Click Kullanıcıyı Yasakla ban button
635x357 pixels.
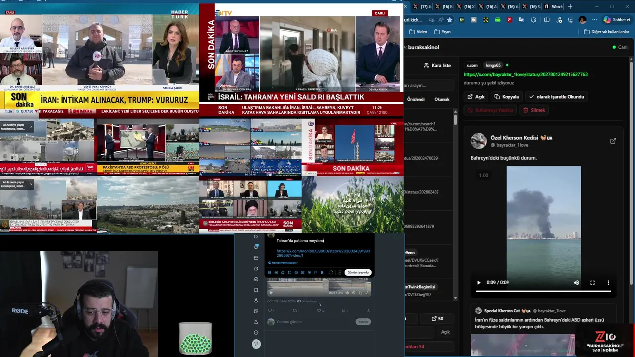click(x=490, y=110)
